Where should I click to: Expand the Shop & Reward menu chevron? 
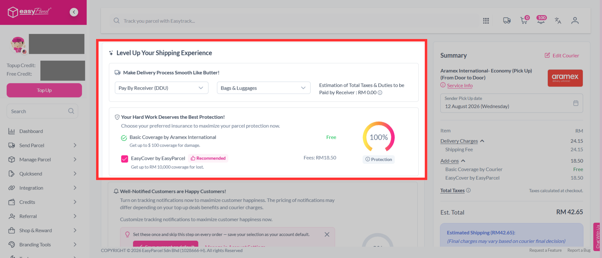75,230
